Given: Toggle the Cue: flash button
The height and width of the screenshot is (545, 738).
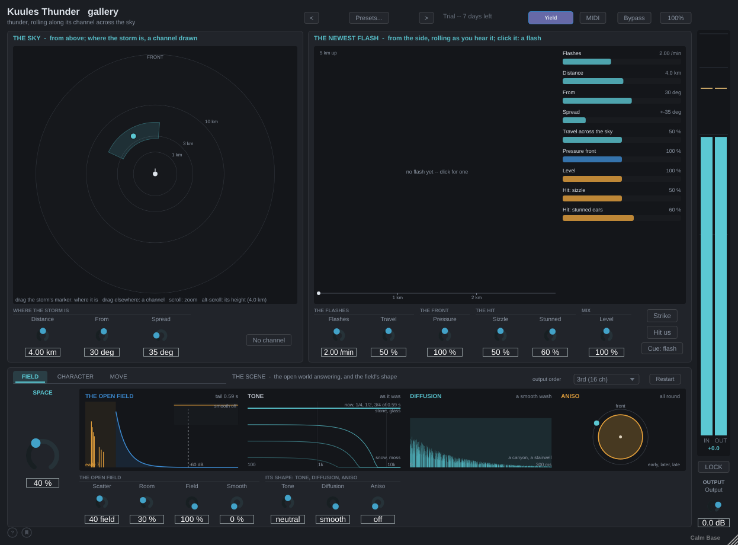Looking at the screenshot, I should point(662,348).
